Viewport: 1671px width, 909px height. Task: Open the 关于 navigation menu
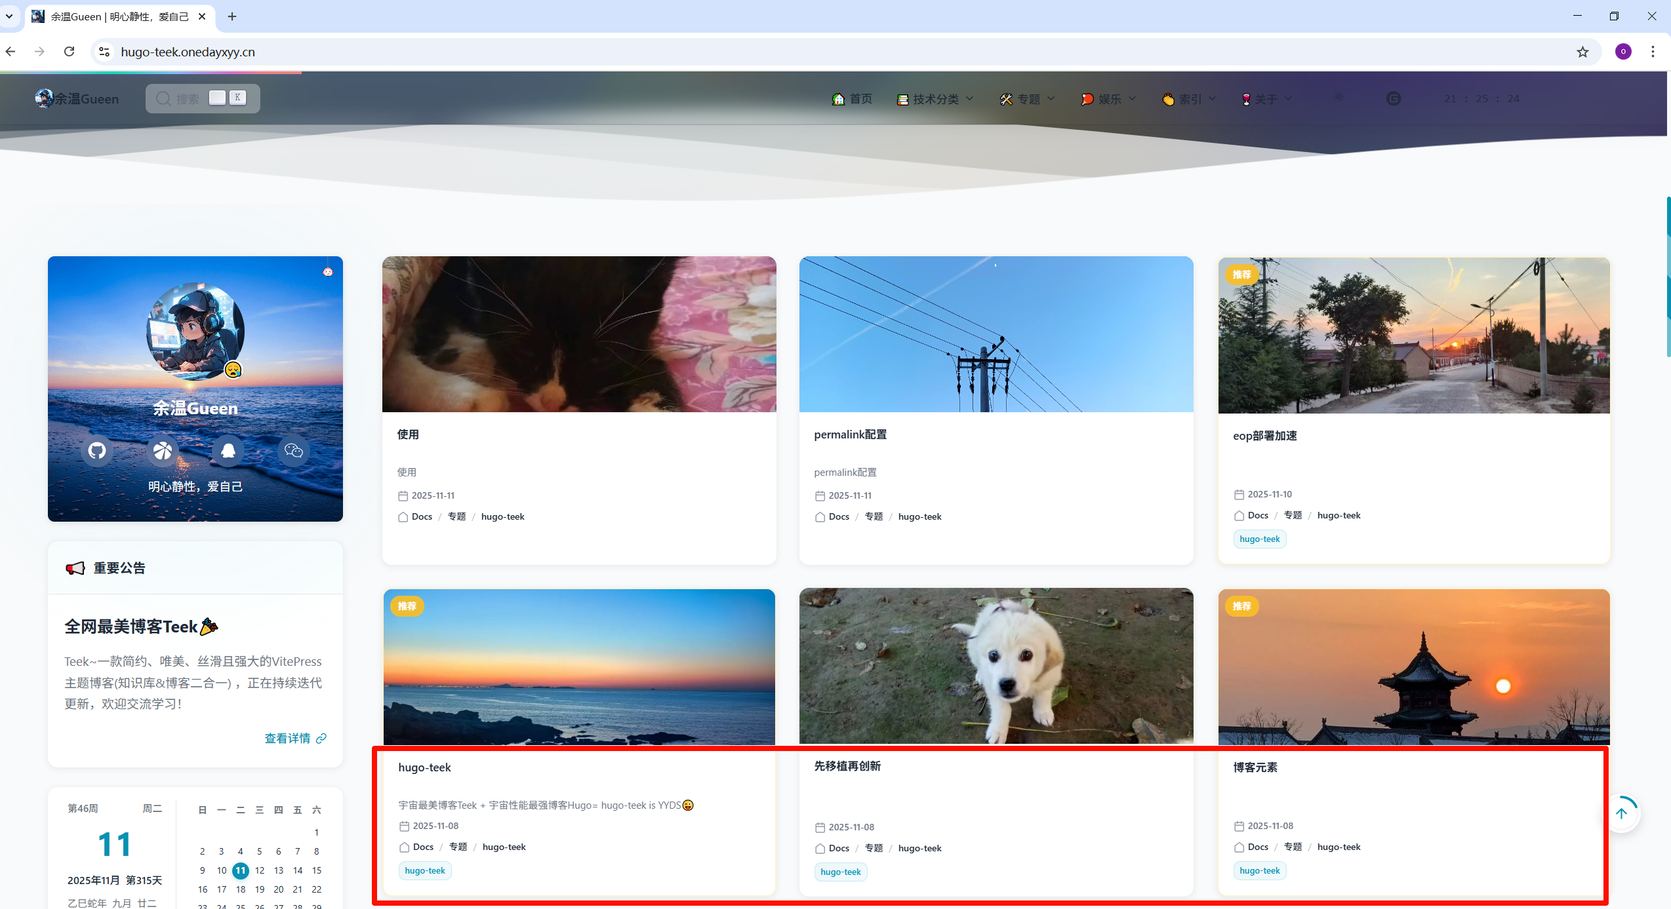pyautogui.click(x=1266, y=99)
